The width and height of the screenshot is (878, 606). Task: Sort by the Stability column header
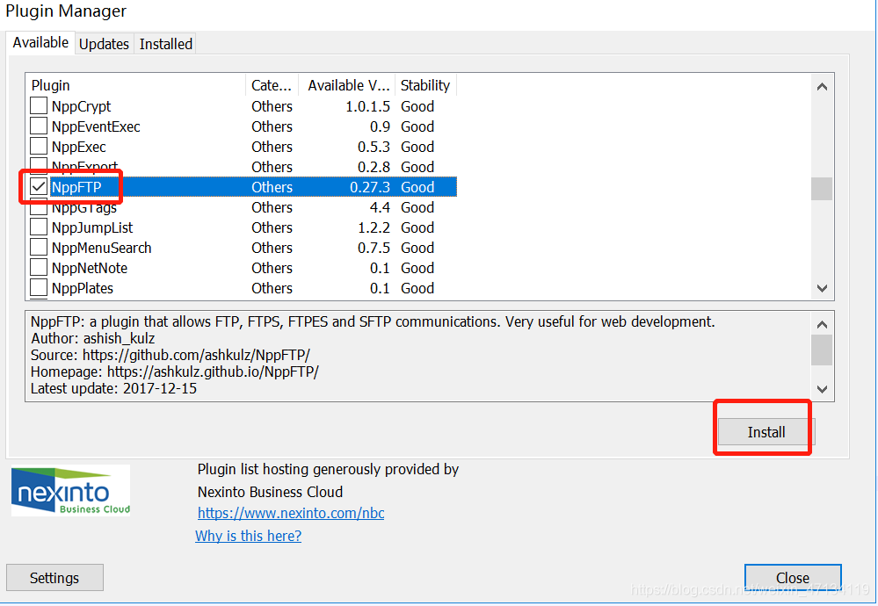(425, 85)
